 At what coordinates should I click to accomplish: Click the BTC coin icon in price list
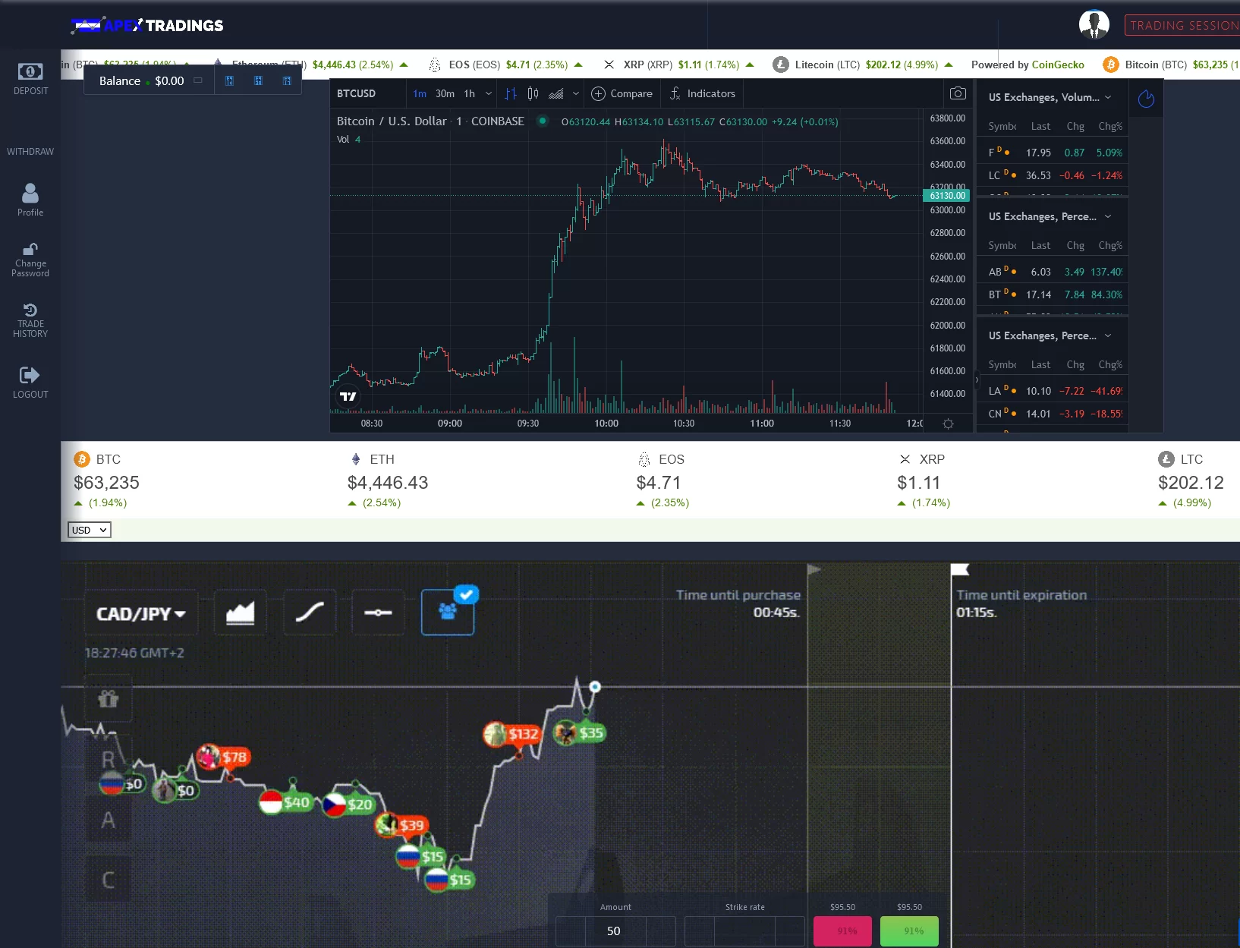click(x=82, y=459)
